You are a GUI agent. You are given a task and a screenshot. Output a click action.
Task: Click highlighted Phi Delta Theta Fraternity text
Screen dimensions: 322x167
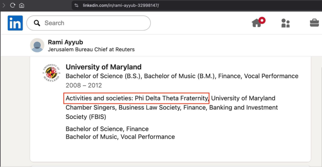[137, 98]
